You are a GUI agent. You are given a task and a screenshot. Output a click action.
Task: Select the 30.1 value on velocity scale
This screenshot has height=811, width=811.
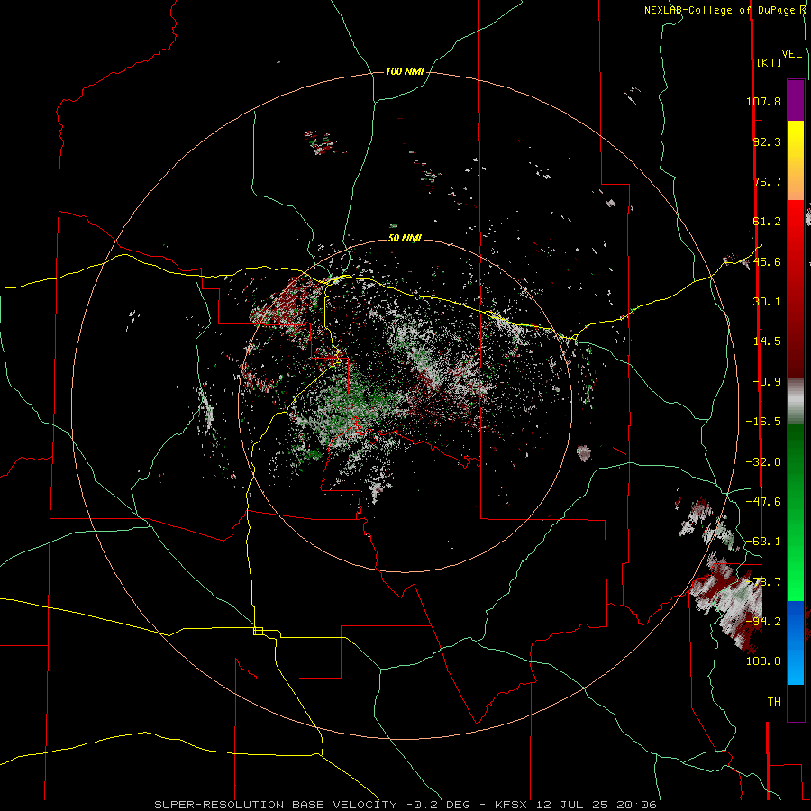click(767, 302)
